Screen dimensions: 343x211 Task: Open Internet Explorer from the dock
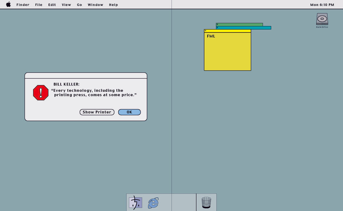coord(153,203)
